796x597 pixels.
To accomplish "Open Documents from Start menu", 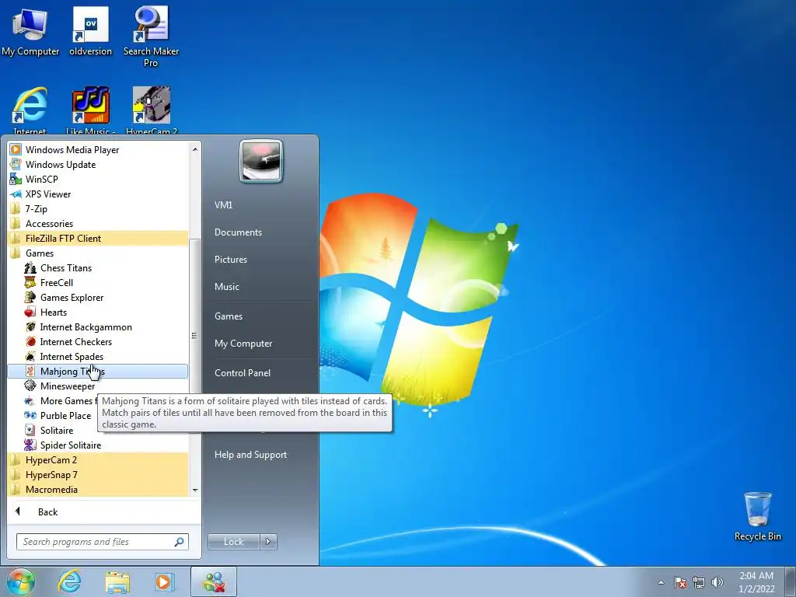I will tap(238, 232).
